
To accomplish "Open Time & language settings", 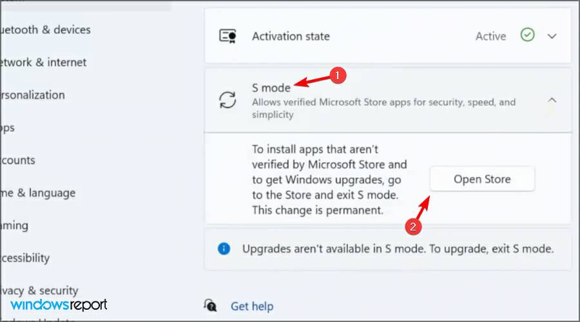I will click(x=39, y=193).
